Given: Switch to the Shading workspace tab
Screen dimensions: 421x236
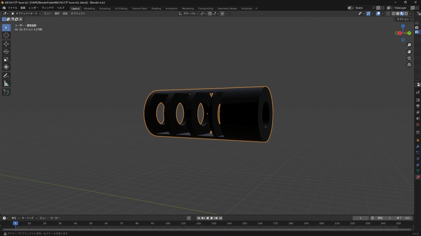Looking at the screenshot, I should point(156,9).
